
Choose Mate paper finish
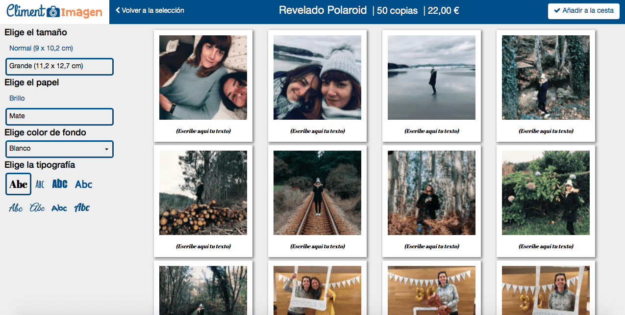pos(59,116)
